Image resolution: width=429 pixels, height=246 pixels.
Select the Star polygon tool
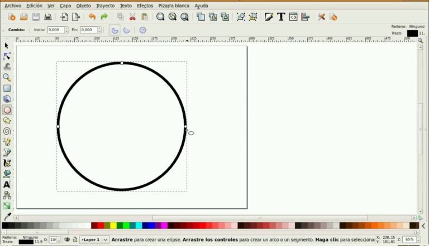(7, 121)
